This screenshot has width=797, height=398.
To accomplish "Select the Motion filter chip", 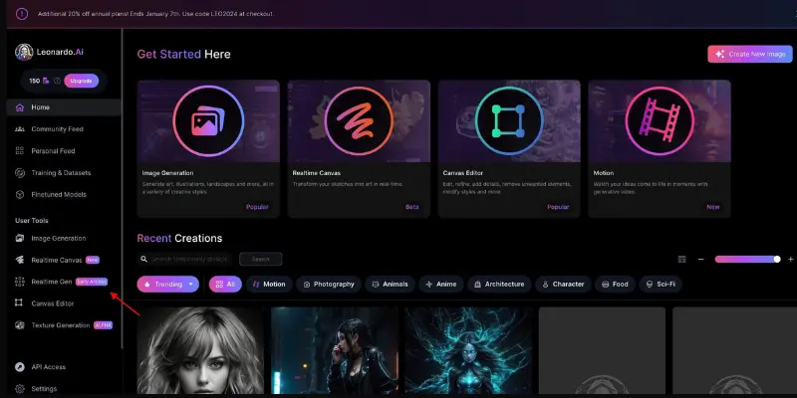I will click(x=269, y=285).
